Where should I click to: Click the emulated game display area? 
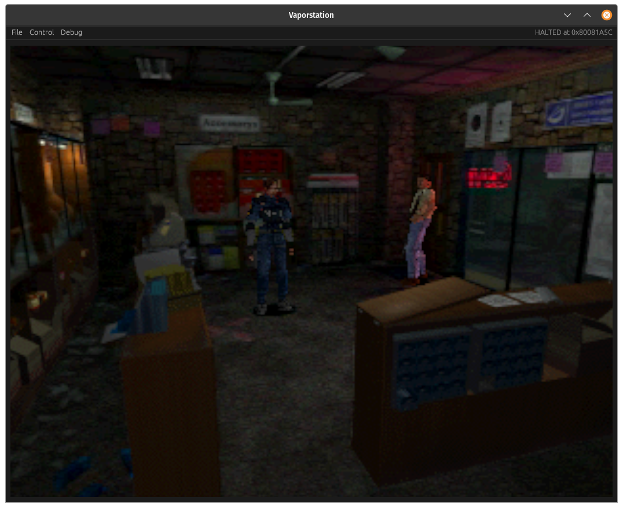tap(311, 271)
